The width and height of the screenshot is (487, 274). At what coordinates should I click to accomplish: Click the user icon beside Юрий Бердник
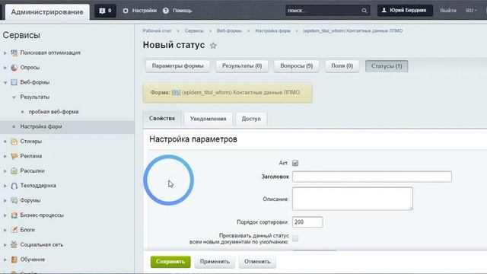pyautogui.click(x=384, y=10)
